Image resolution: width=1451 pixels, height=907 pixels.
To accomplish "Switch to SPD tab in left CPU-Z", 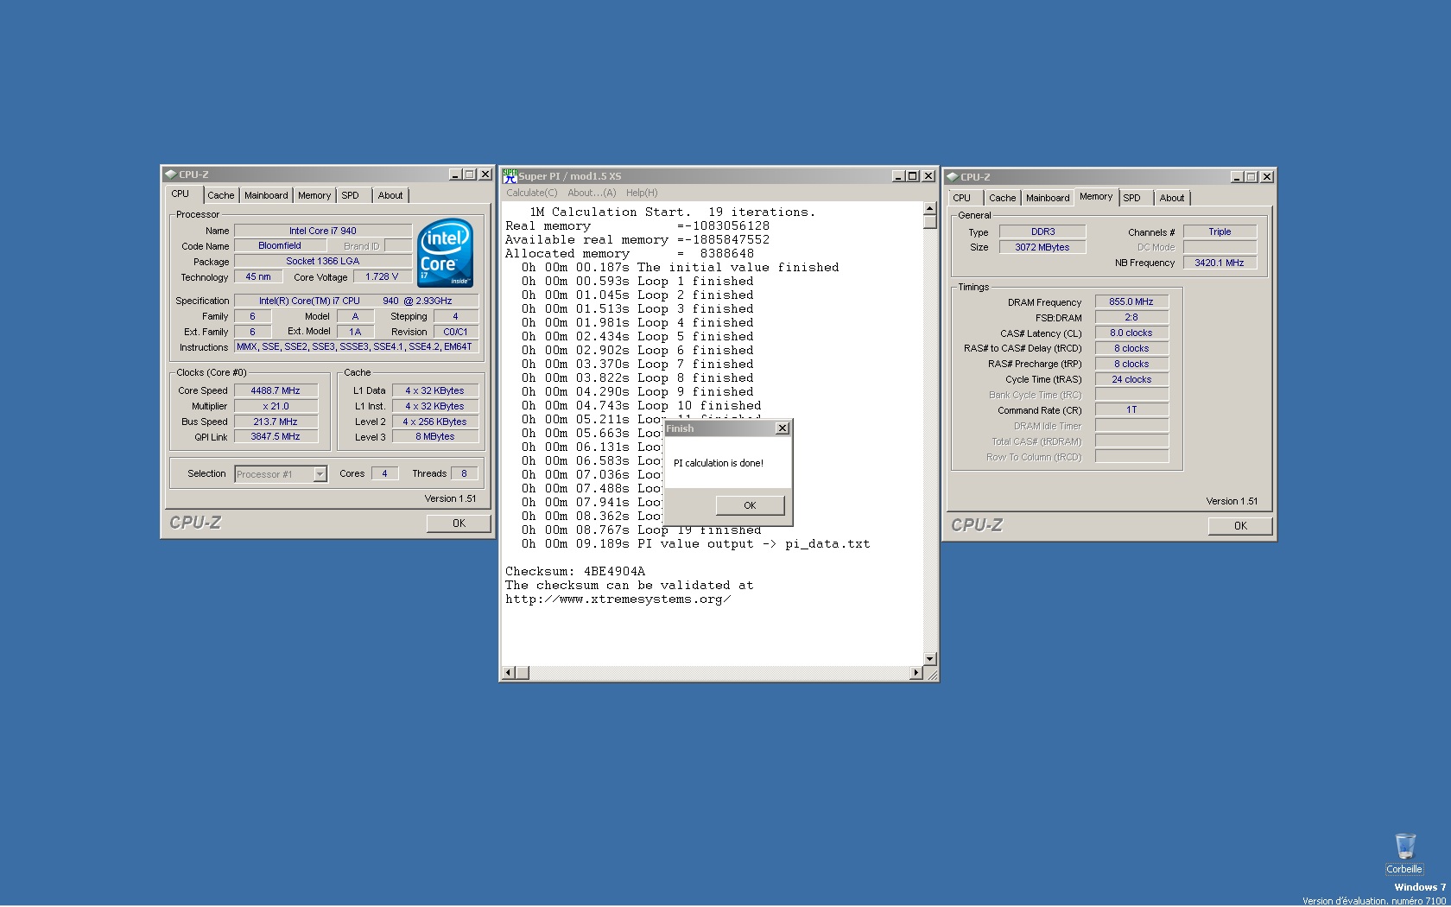I will pos(350,195).
